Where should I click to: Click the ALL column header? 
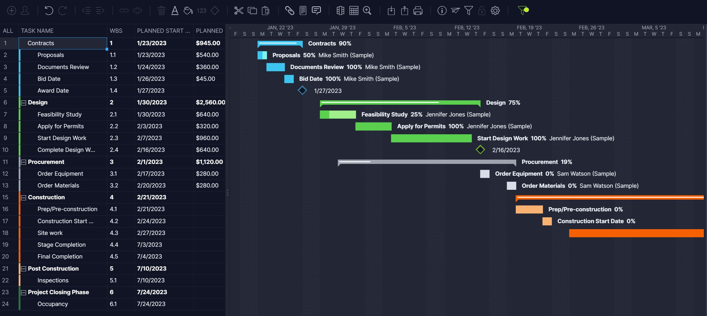pyautogui.click(x=8, y=30)
